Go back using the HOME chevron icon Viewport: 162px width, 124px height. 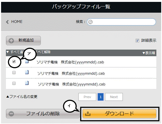click(7, 22)
